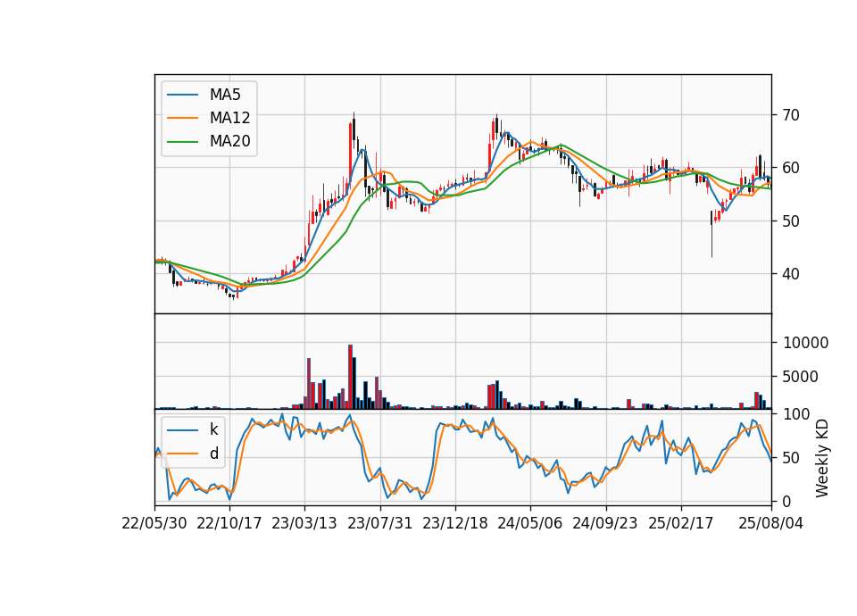Click the price axis value 40
The height and width of the screenshot is (616, 857).
point(791,274)
